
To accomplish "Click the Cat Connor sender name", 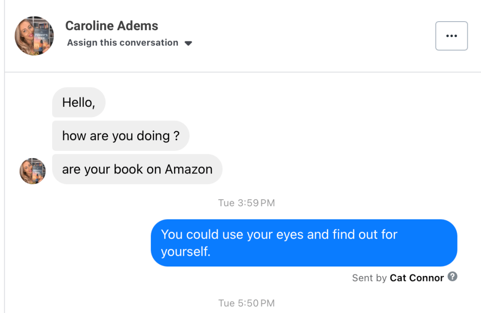I will (417, 278).
